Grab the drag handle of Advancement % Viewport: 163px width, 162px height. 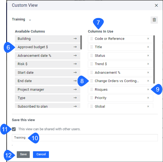click(x=91, y=73)
